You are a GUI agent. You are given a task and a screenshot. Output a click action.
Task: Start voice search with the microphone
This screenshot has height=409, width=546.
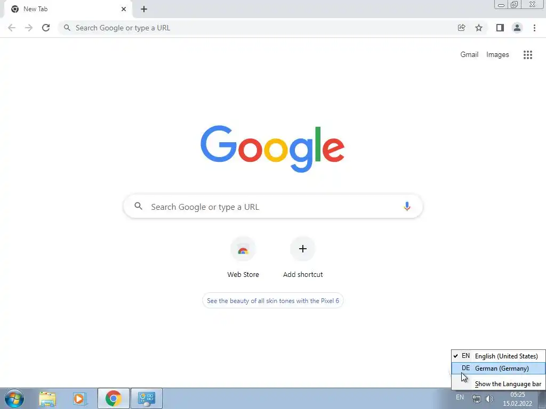[407, 206]
